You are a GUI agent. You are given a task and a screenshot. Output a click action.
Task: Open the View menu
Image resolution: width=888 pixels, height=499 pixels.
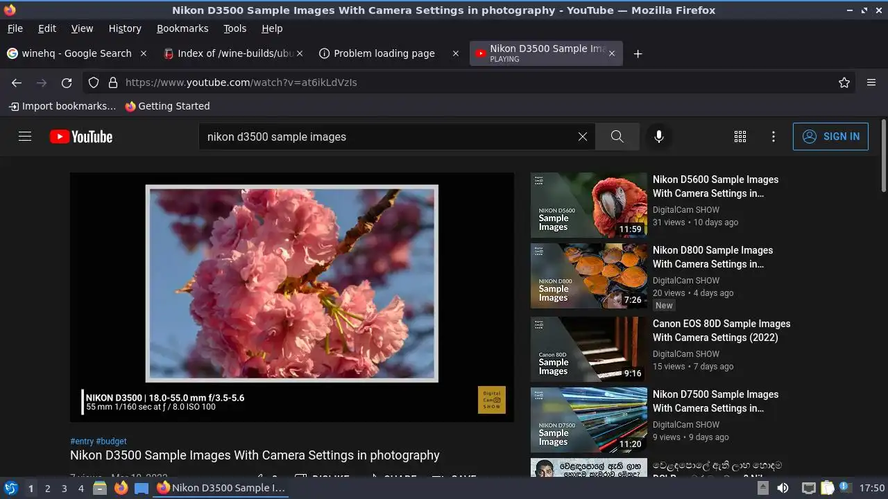(82, 28)
